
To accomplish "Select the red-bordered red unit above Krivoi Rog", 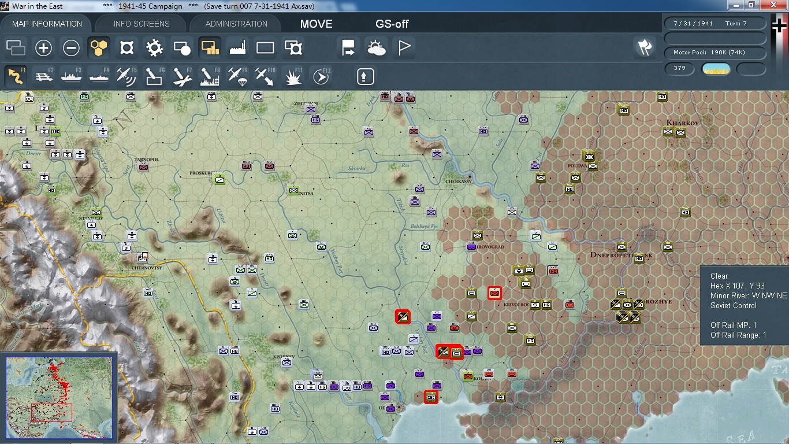I will pyautogui.click(x=494, y=293).
